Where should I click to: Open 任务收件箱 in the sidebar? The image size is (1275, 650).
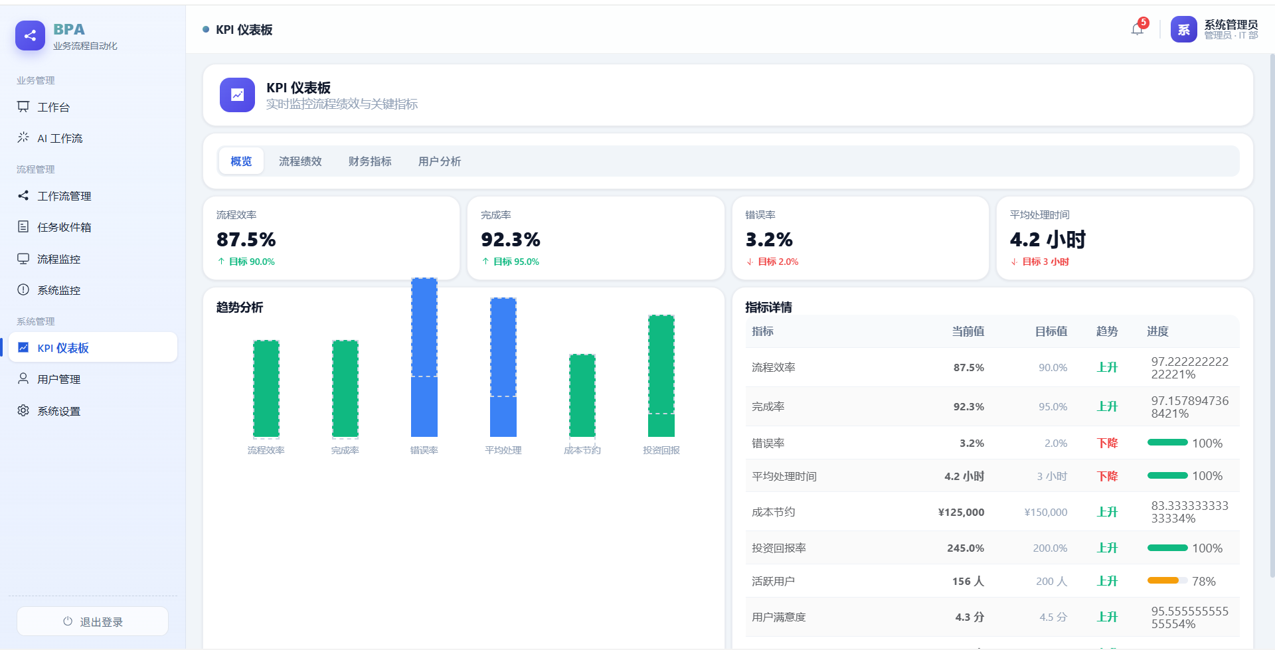click(x=93, y=227)
